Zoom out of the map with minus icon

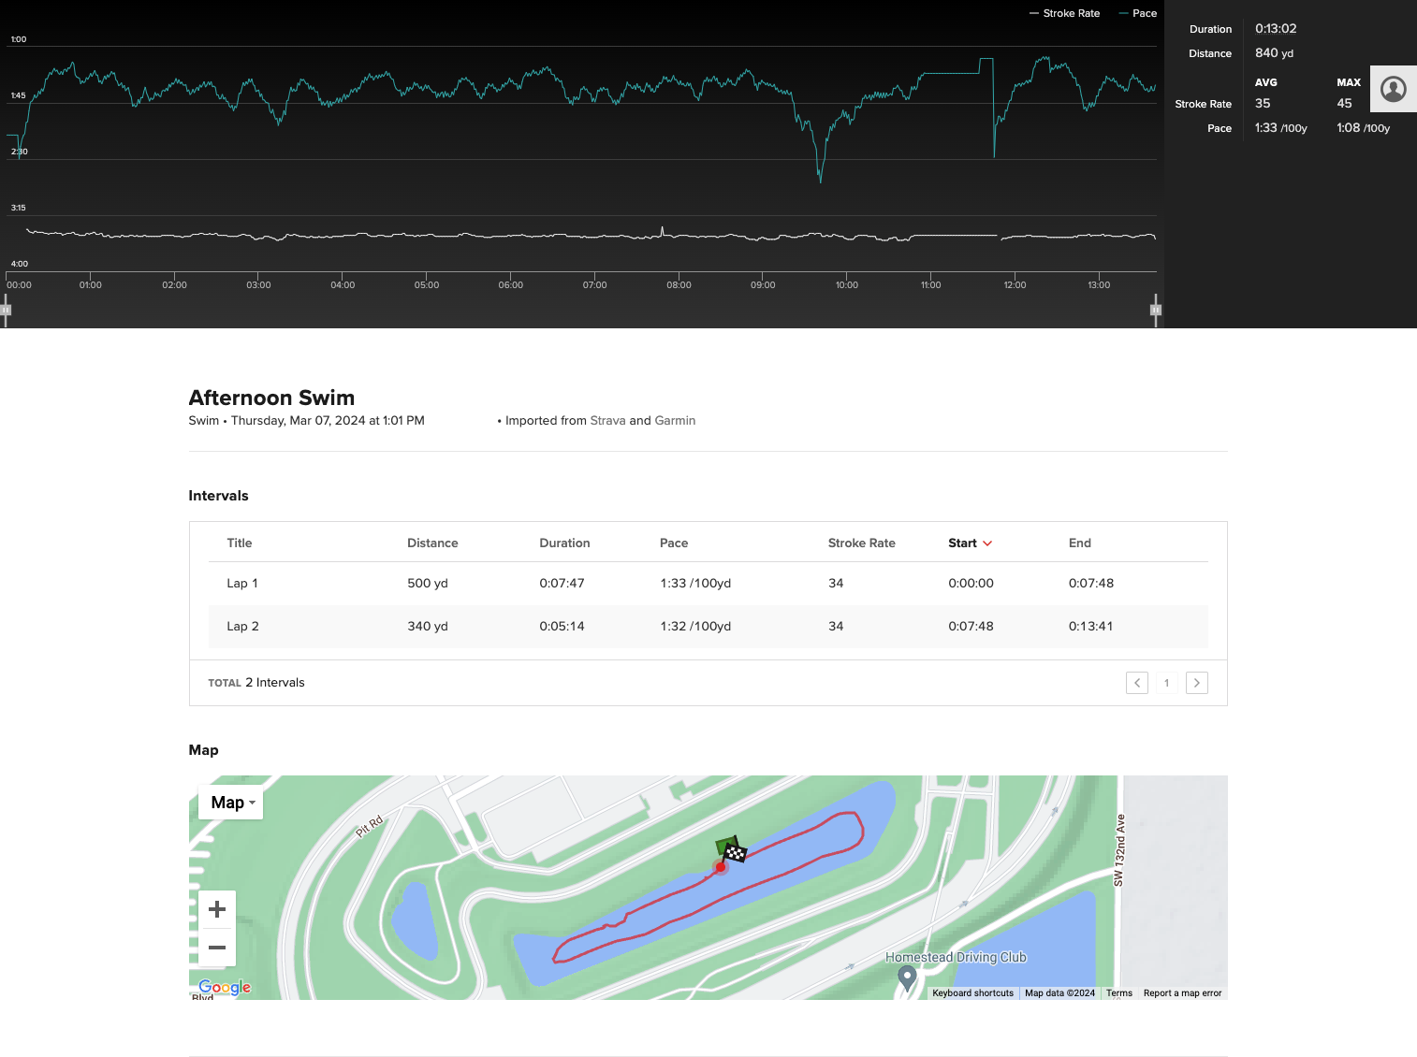pos(216,948)
